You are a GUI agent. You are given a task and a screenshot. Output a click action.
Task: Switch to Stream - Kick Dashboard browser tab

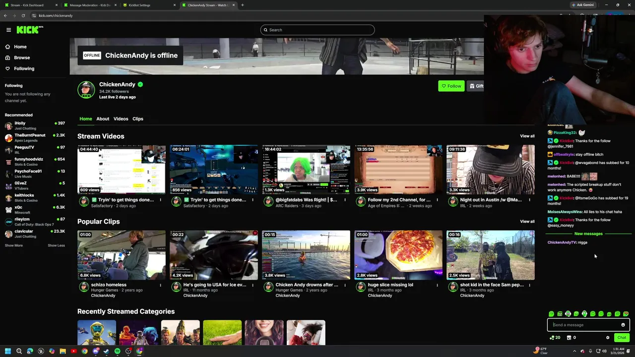click(x=30, y=5)
